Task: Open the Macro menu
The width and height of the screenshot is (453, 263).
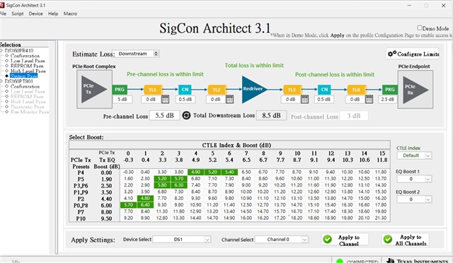Action: click(x=70, y=13)
